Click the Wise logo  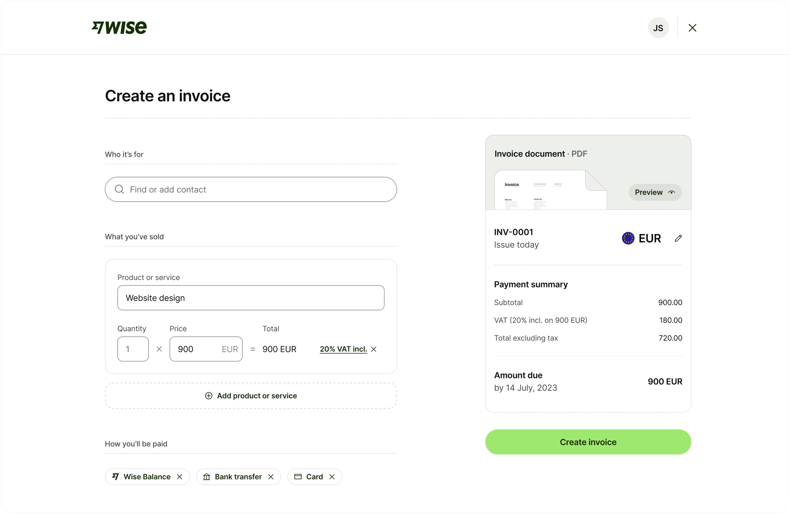point(119,27)
